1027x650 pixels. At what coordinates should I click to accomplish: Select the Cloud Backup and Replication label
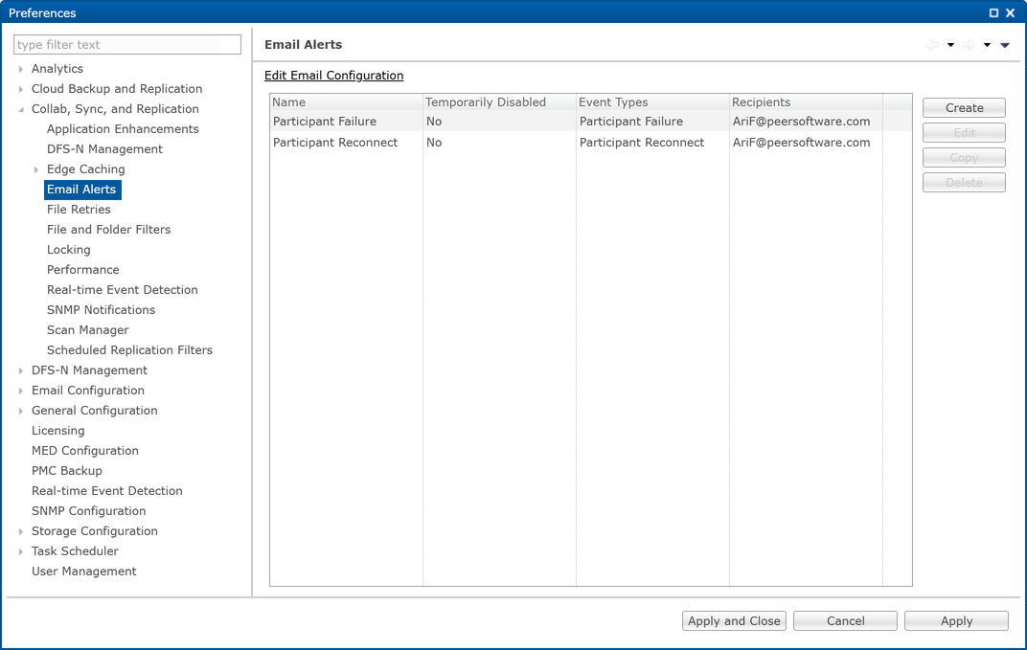(117, 89)
